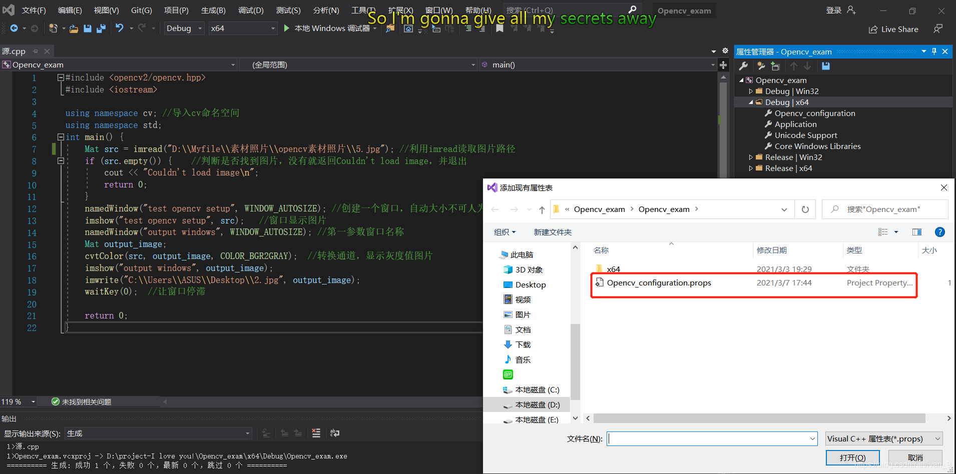Save property sheet in Property Manager toolbar

tap(826, 66)
